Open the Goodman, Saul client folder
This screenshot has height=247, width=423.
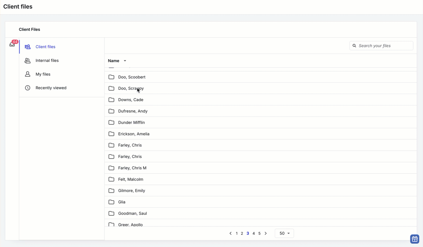(x=132, y=213)
